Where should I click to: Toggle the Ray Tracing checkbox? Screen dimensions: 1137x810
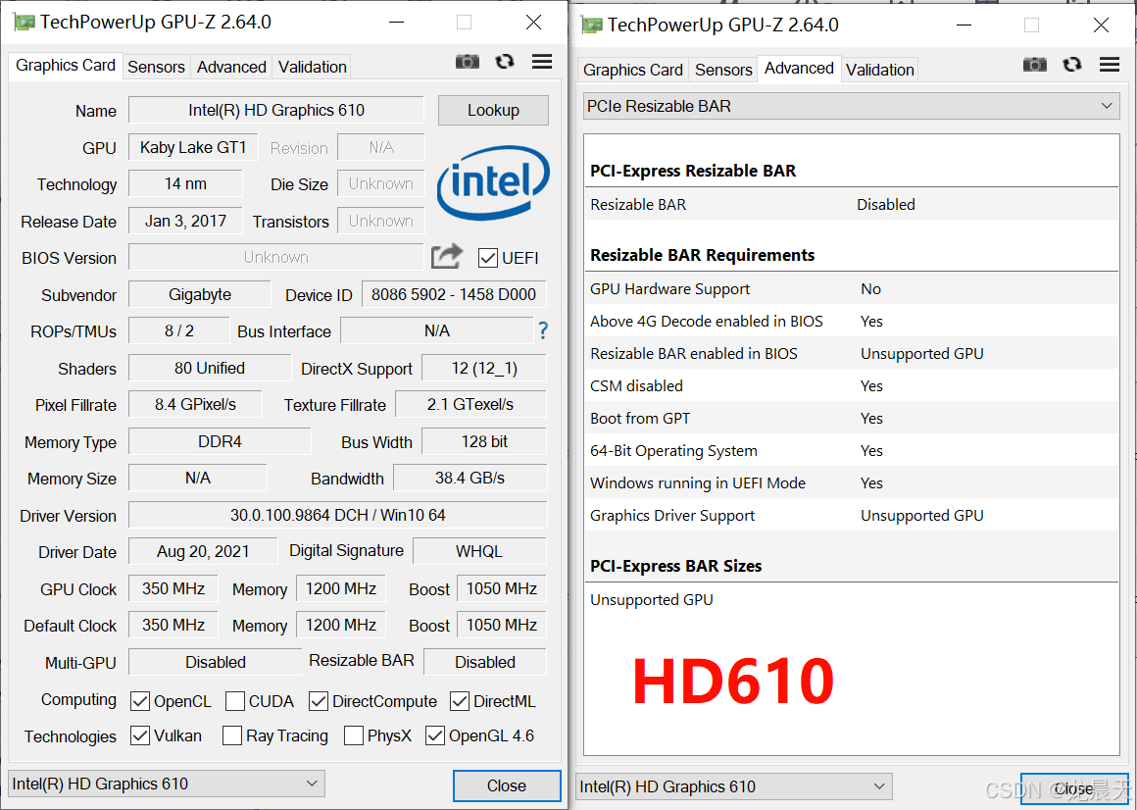(x=232, y=735)
